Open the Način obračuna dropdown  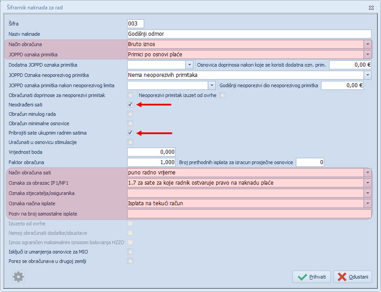click(x=368, y=44)
